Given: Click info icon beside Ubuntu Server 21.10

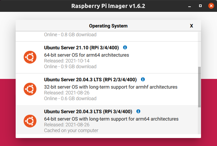Looking at the screenshot, I should (125, 48).
